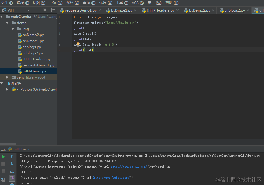Open the project view dropdown arrow

coord(28,10)
